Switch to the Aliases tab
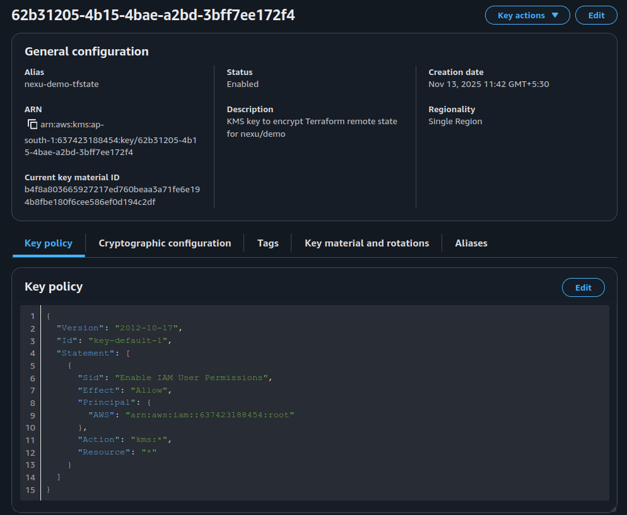The height and width of the screenshot is (515, 627). tap(471, 243)
